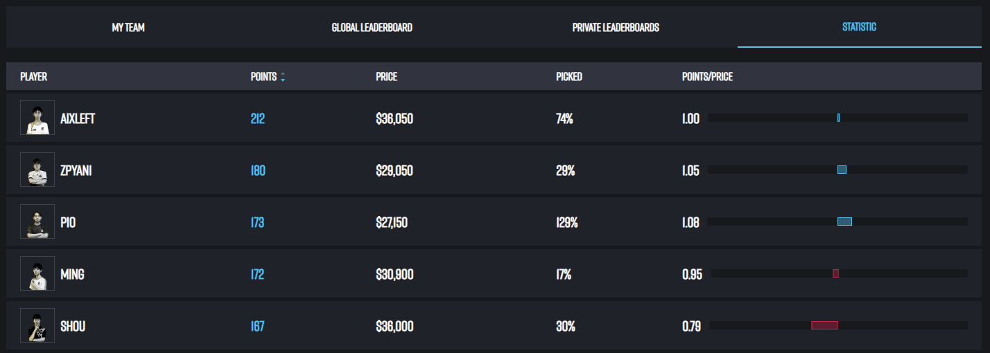
Task: Click PIO's player photo
Action: tap(37, 221)
